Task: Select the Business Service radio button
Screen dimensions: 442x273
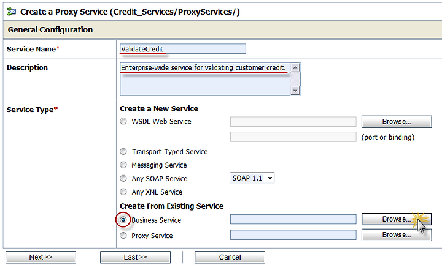Action: [123, 220]
